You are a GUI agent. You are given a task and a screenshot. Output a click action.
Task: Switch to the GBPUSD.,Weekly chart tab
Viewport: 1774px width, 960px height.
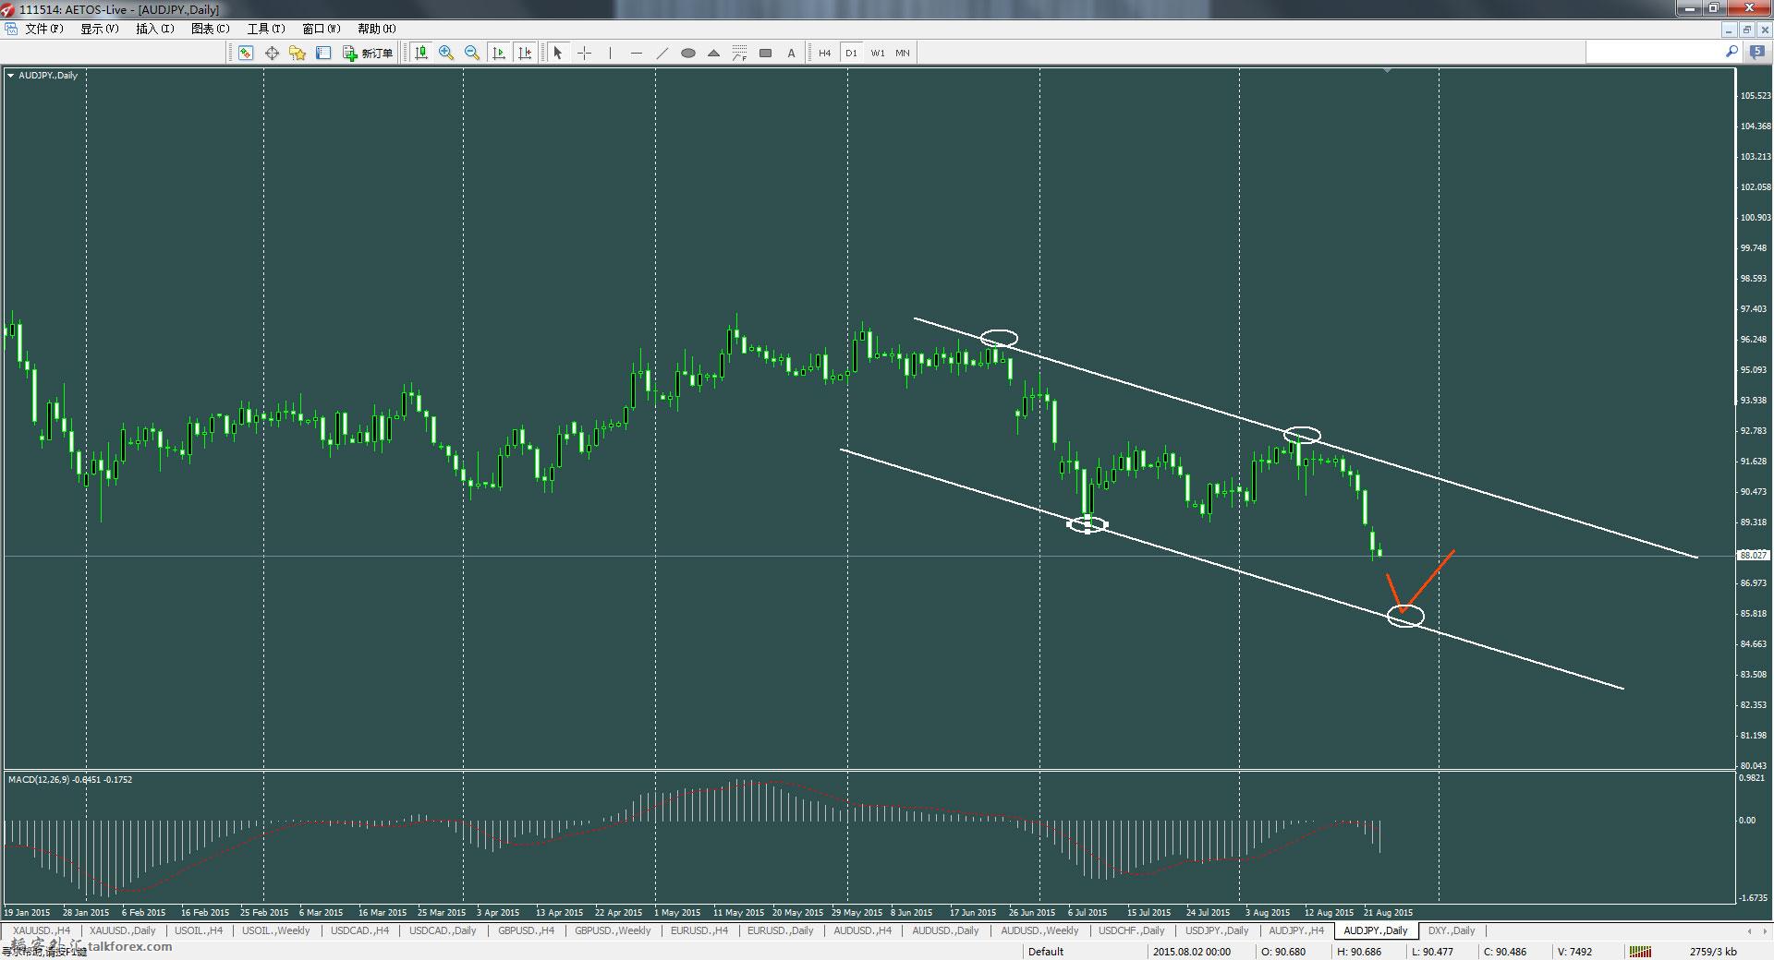[x=612, y=930]
